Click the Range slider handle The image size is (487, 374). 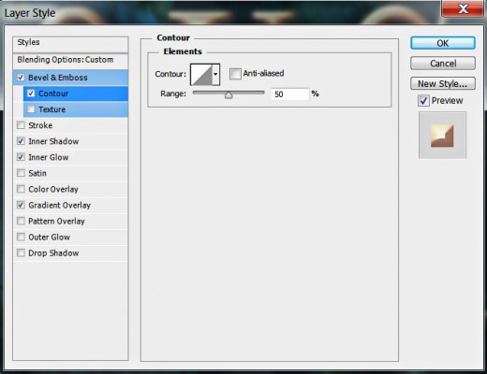(229, 94)
